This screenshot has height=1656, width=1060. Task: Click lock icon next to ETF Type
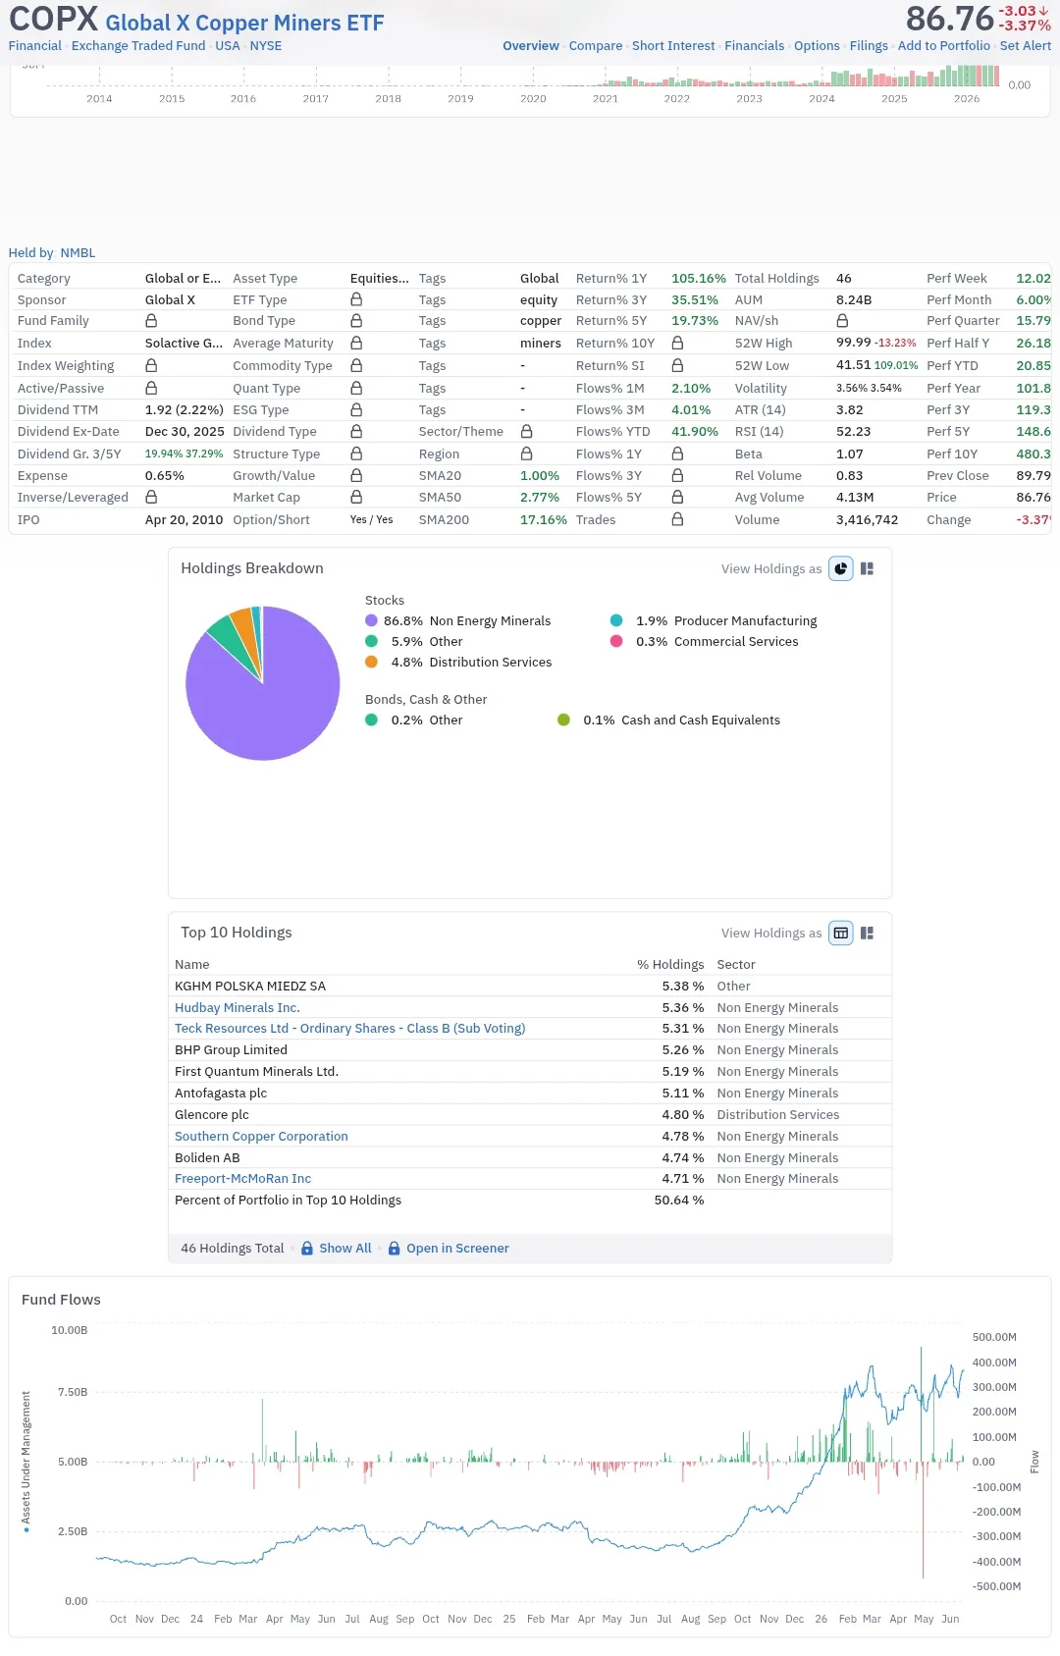click(356, 299)
